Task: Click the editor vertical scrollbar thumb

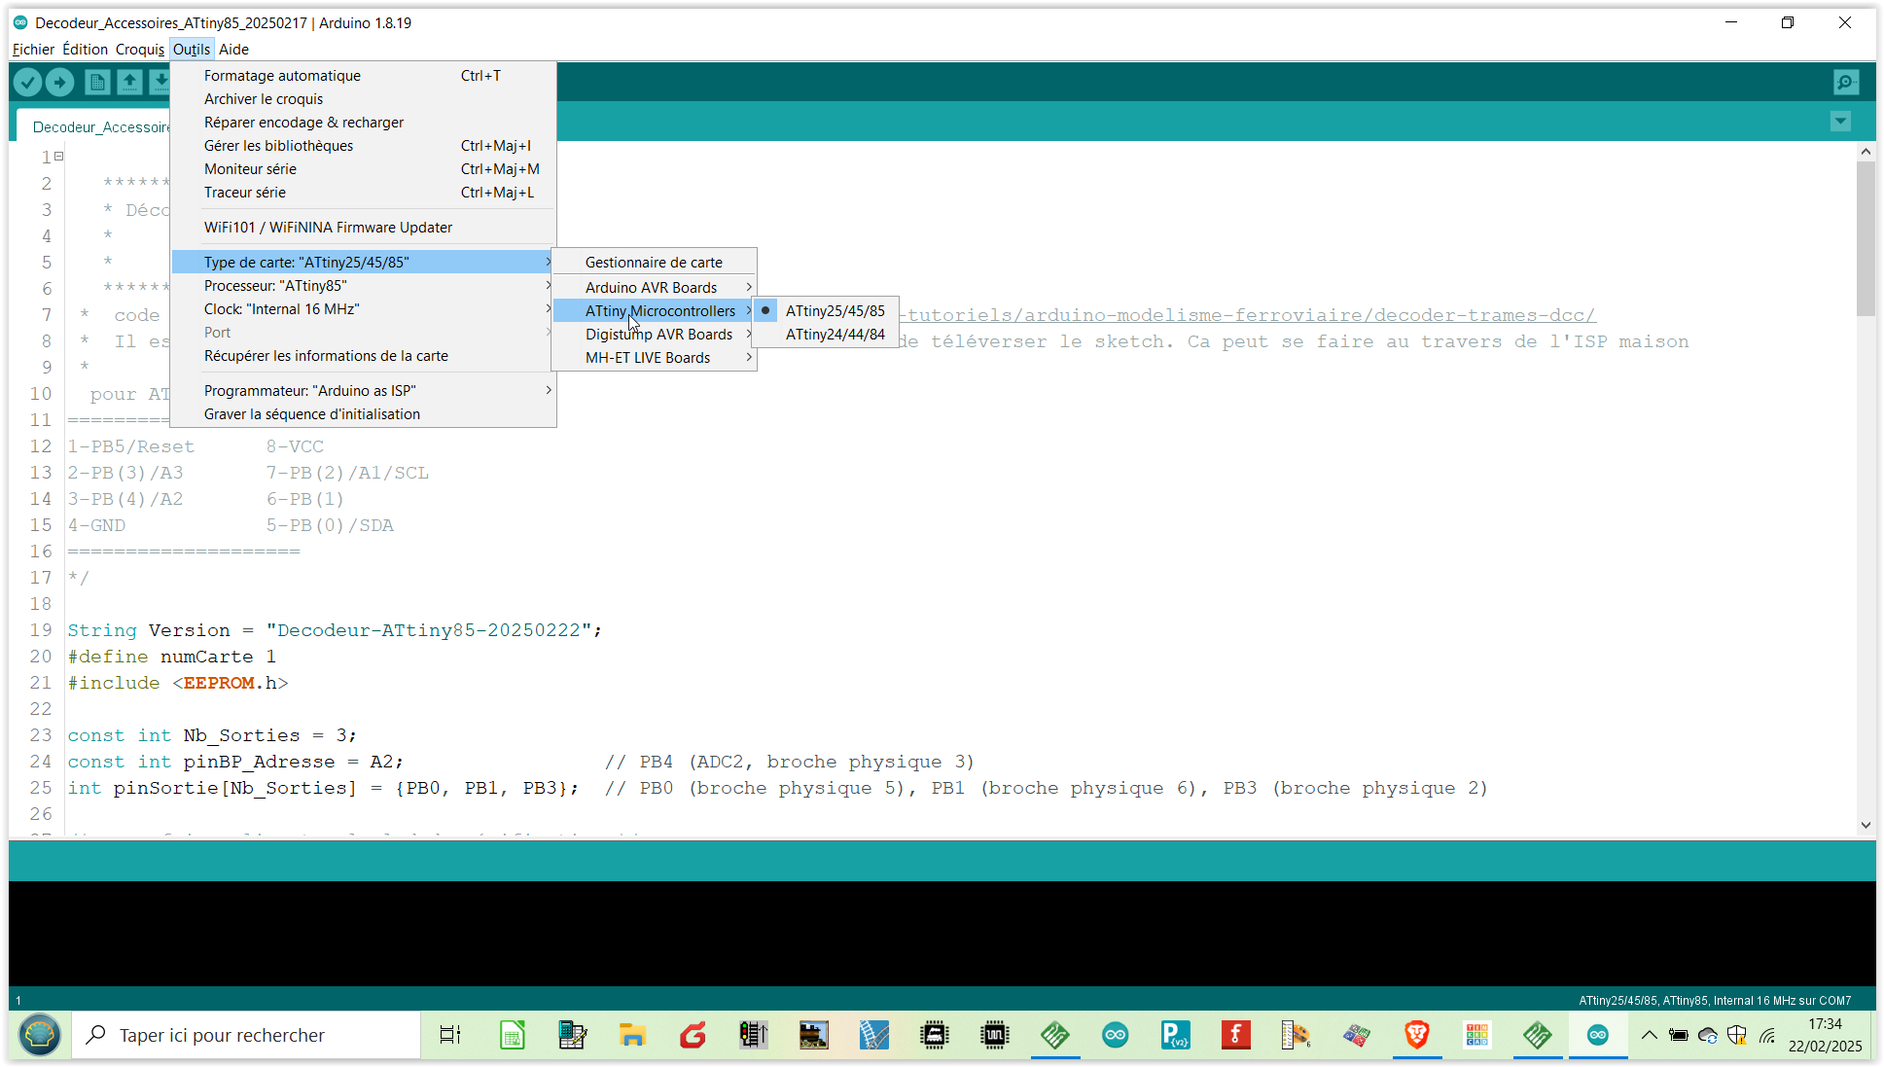Action: [x=1866, y=239]
